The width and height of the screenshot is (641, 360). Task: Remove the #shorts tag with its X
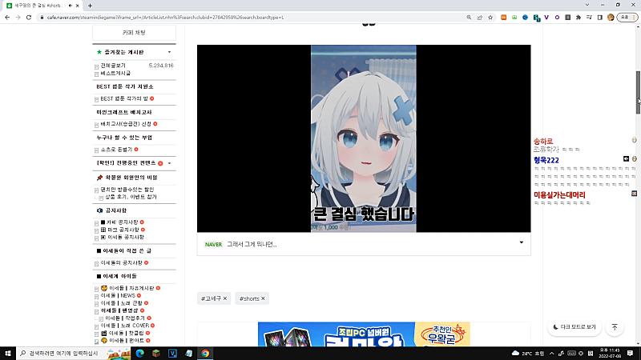263,298
